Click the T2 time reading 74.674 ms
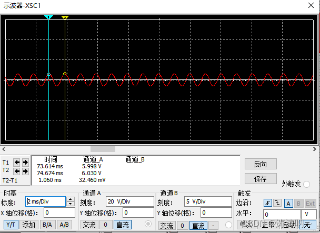The width and height of the screenshot is (320, 233). tap(50, 173)
